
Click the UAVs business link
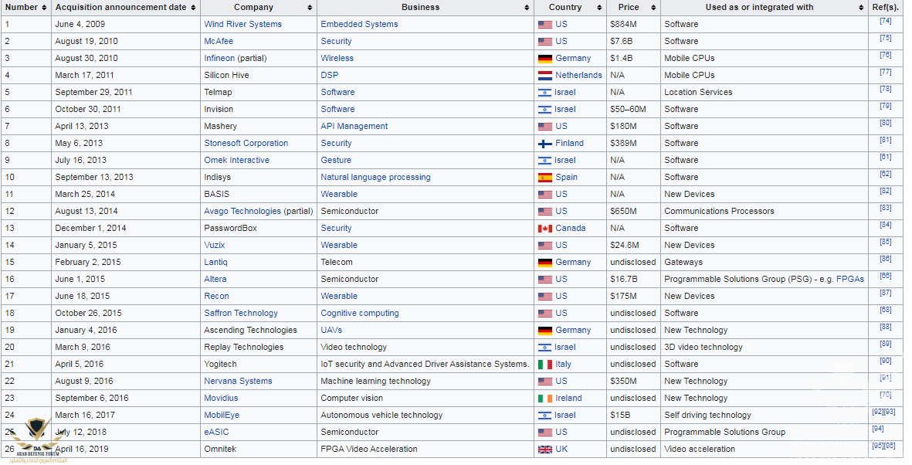(331, 330)
